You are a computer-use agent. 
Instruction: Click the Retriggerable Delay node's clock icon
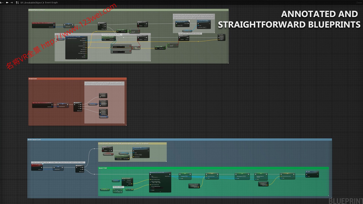coord(189,21)
